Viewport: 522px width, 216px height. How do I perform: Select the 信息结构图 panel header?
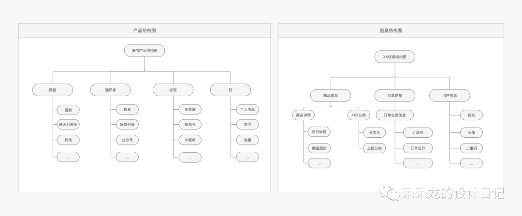(x=391, y=30)
